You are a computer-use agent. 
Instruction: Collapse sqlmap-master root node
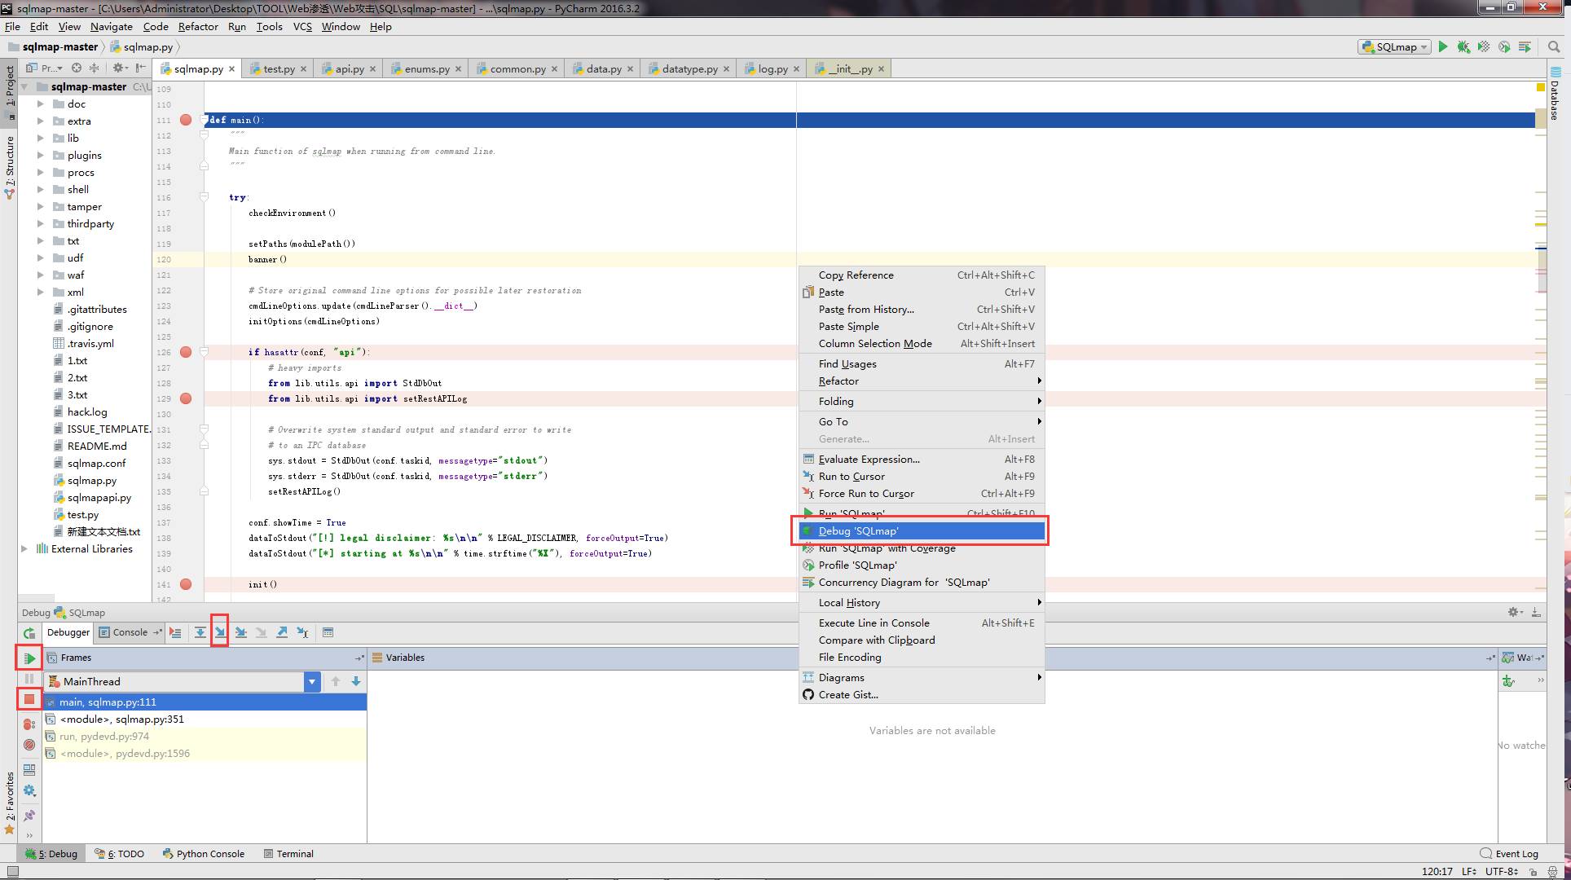click(x=24, y=87)
